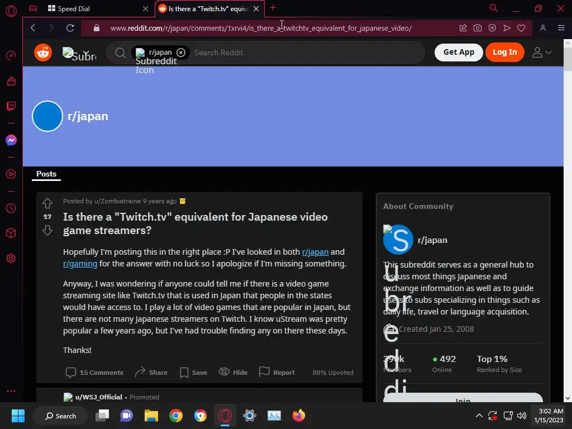572x429 pixels.
Task: Click the URL in address bar
Action: 261,28
